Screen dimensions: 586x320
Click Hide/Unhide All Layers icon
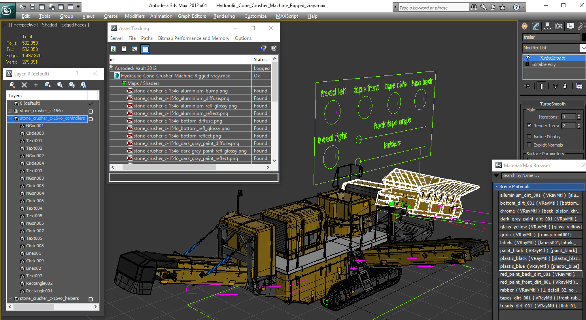coord(72,85)
